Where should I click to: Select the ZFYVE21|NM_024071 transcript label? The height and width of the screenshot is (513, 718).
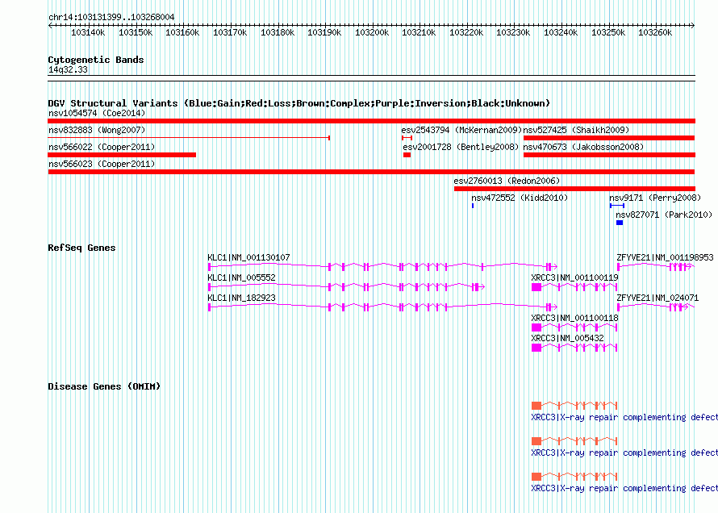tap(657, 298)
